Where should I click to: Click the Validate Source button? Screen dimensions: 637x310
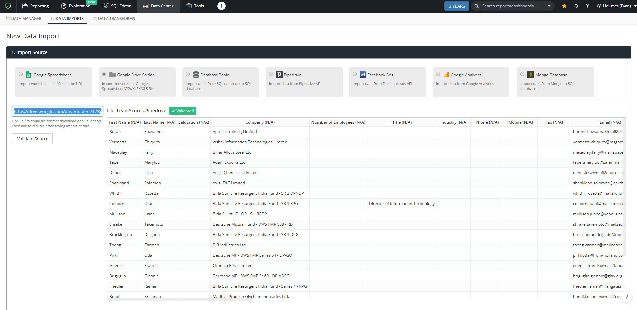pos(32,139)
